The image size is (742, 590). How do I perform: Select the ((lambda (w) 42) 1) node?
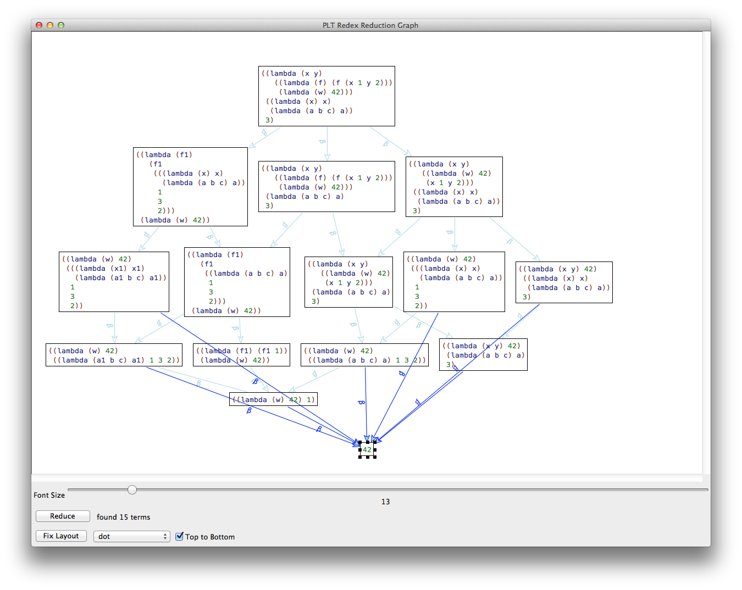pyautogui.click(x=273, y=399)
